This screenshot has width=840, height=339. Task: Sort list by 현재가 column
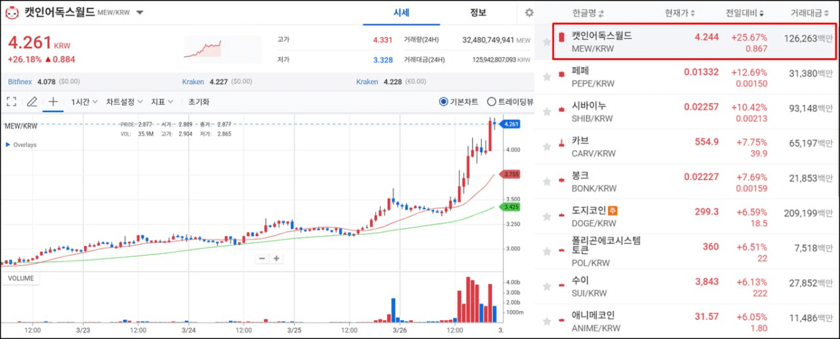point(680,13)
